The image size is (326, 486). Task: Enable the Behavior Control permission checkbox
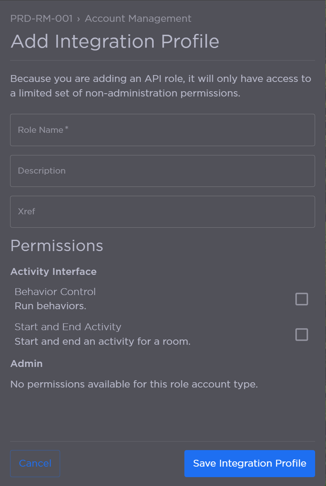click(x=301, y=299)
